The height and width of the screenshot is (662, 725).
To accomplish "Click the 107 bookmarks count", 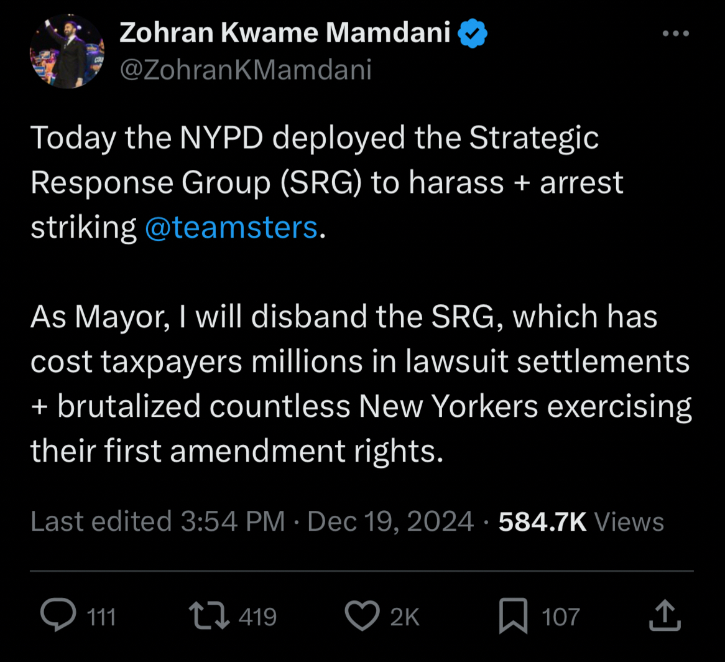I will tap(561, 617).
